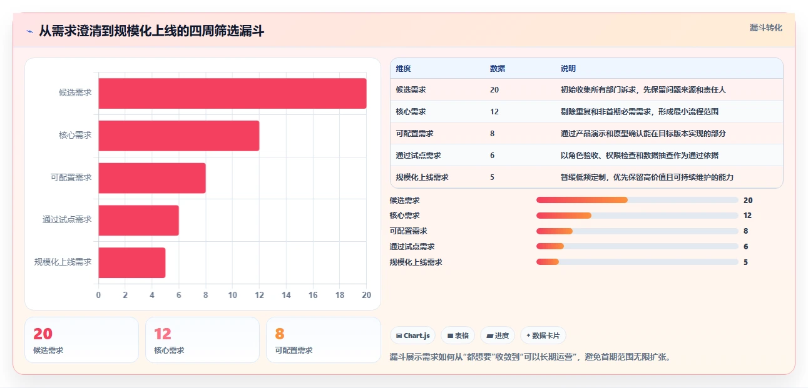Click the 规模化上线需求 bar in the chart
This screenshot has width=808, height=388.
(x=131, y=262)
